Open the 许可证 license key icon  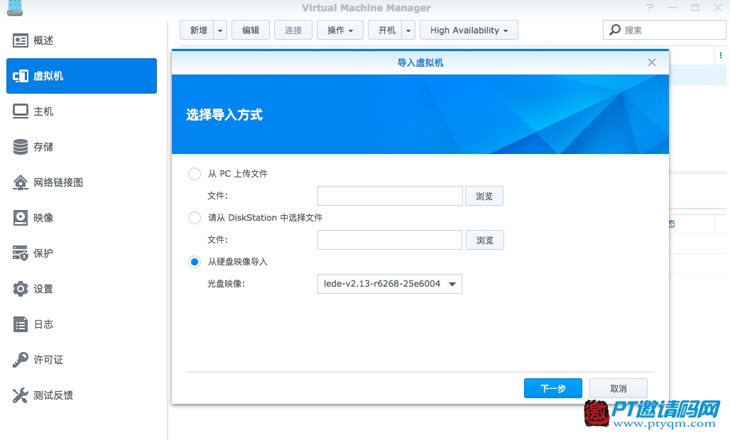click(x=20, y=360)
